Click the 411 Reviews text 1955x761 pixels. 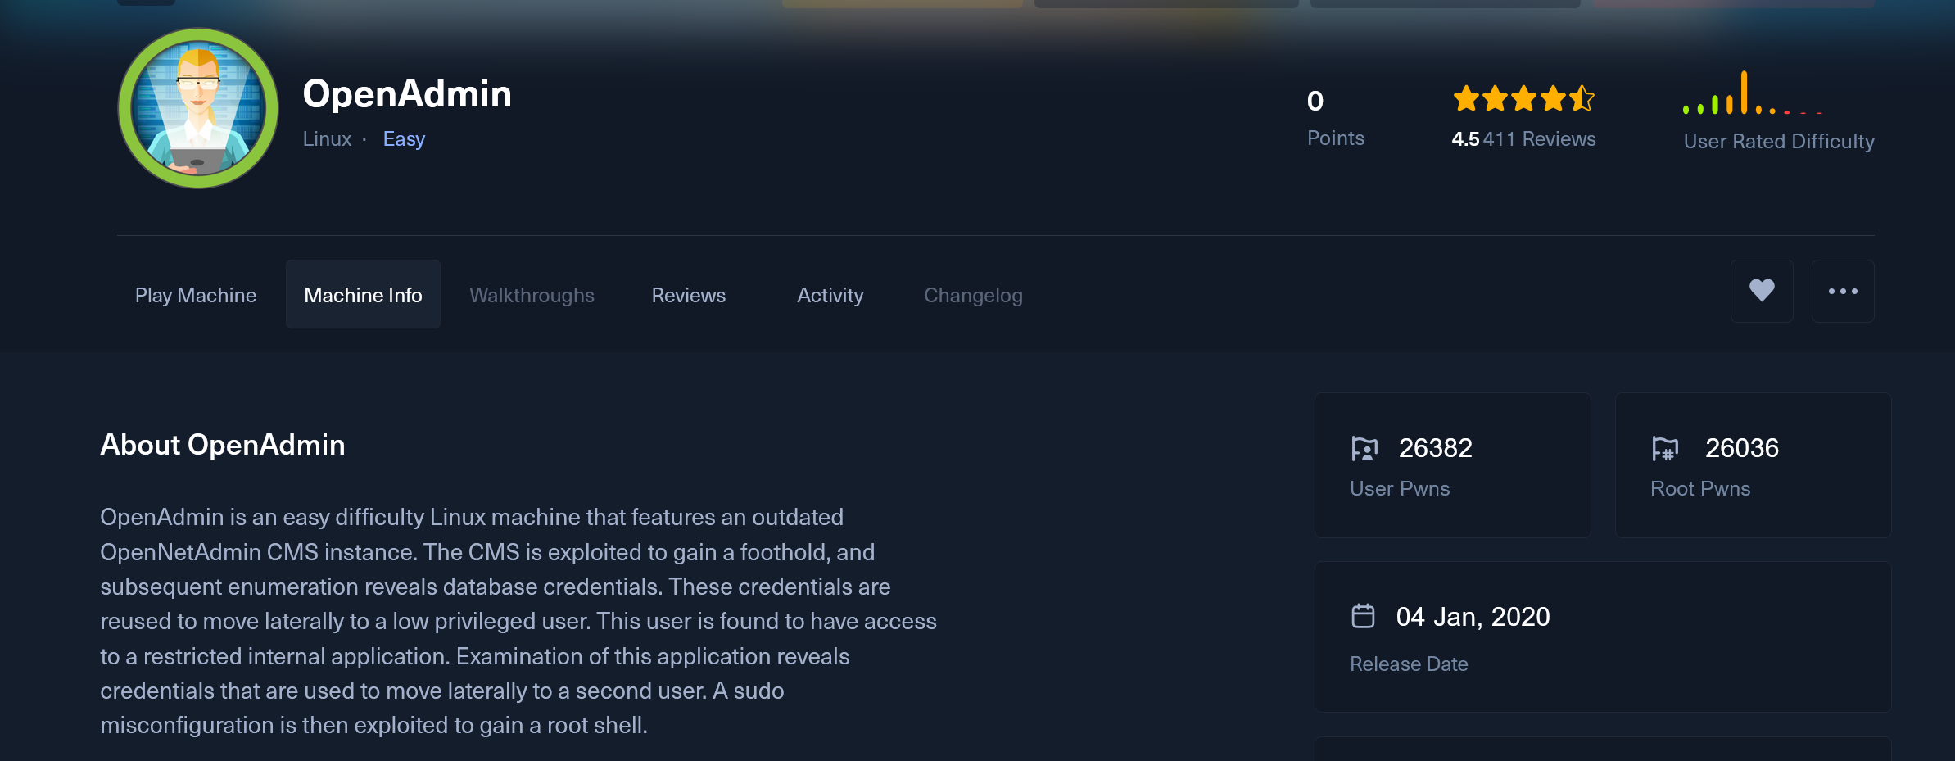1539,139
